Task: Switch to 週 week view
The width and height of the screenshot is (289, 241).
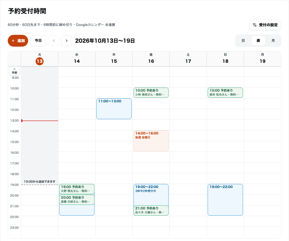Action: (x=258, y=40)
